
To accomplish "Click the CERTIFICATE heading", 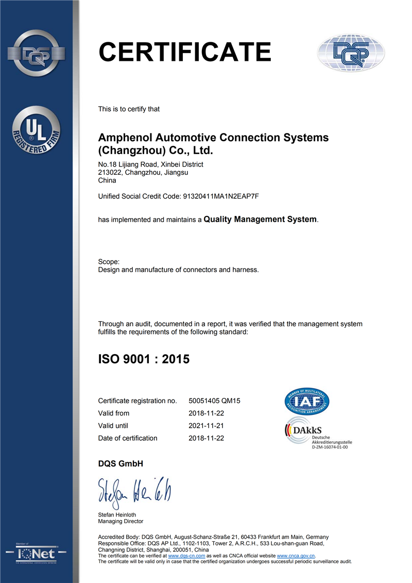I will tap(185, 52).
